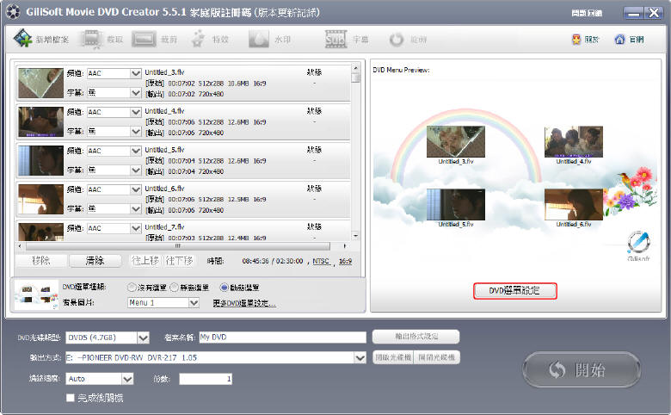
Task: Enable the 完成後關機 shutdown checkbox
Action: (x=71, y=398)
